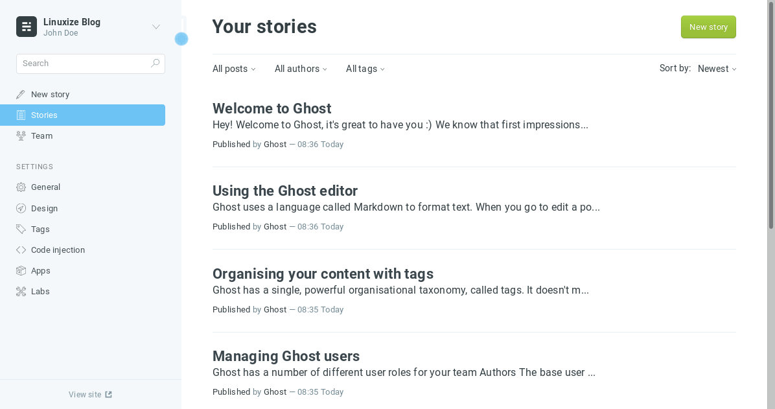Open the All tags filter dropdown
Image resolution: width=775 pixels, height=409 pixels.
(365, 69)
